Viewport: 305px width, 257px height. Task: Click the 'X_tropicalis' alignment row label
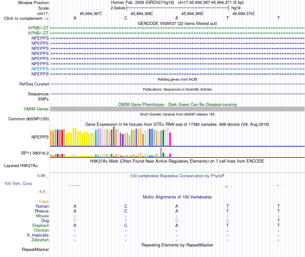[x=38, y=235]
